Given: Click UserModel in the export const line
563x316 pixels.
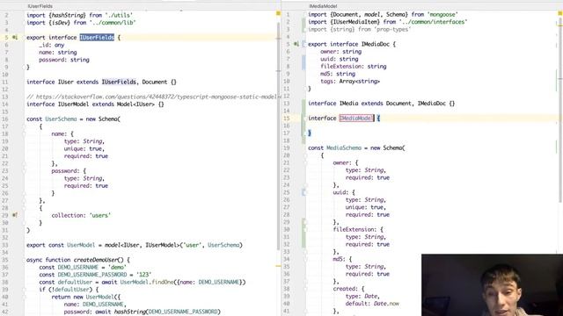Looking at the screenshot, I should (81, 245).
